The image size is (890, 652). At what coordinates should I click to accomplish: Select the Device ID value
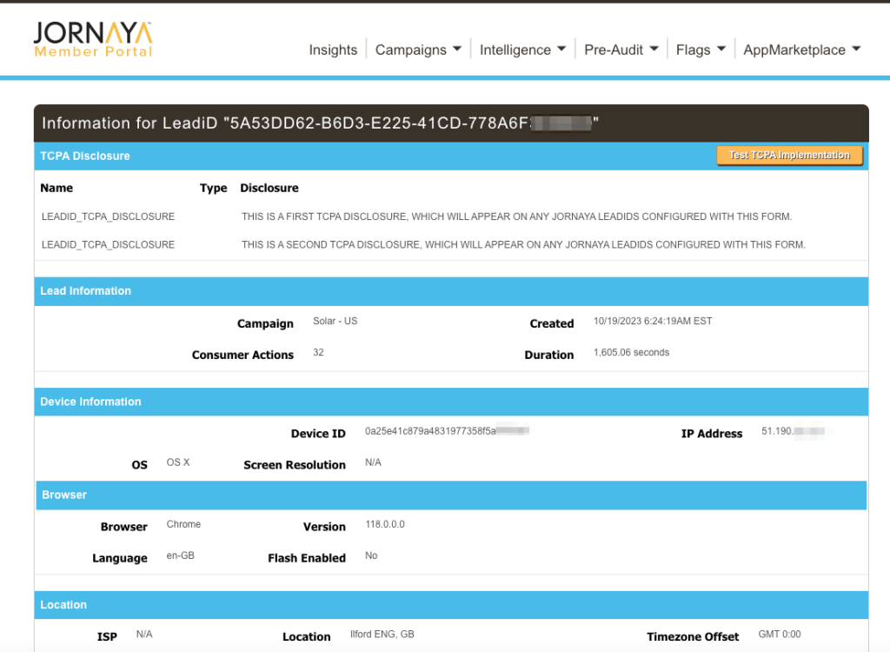click(x=447, y=431)
